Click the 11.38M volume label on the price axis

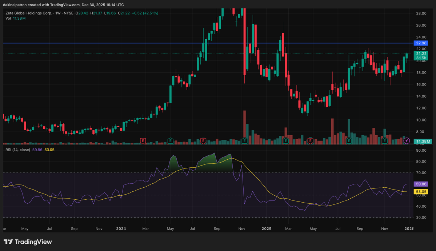[x=423, y=142]
